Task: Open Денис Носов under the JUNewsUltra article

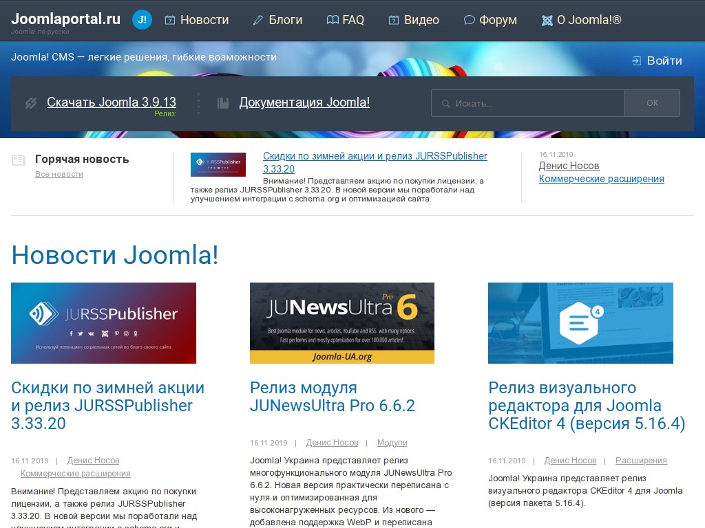Action: (x=333, y=443)
